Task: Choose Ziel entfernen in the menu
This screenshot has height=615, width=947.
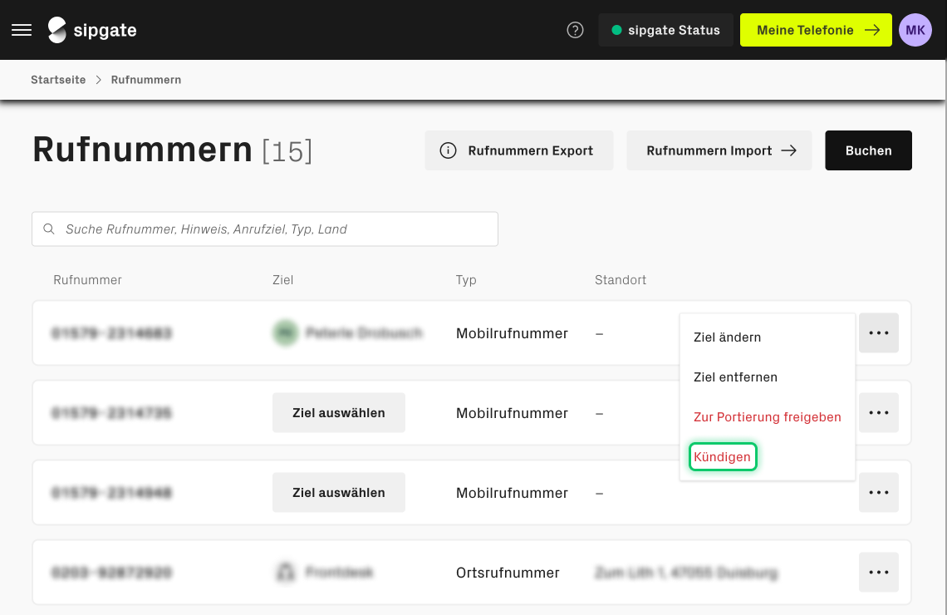Action: (735, 377)
